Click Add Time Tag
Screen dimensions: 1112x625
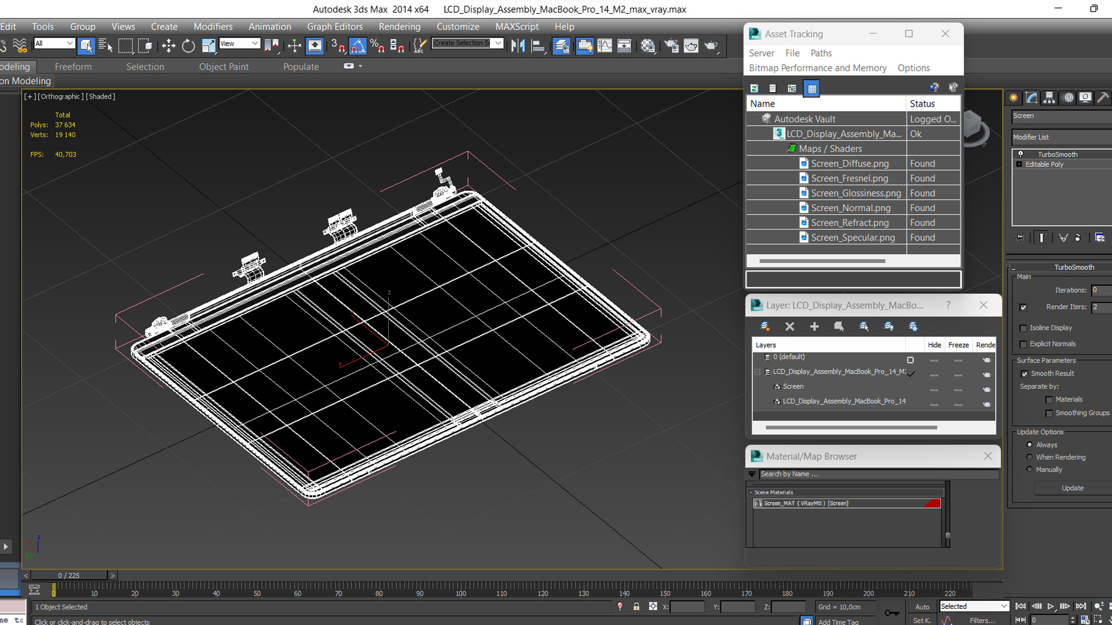[x=838, y=622]
